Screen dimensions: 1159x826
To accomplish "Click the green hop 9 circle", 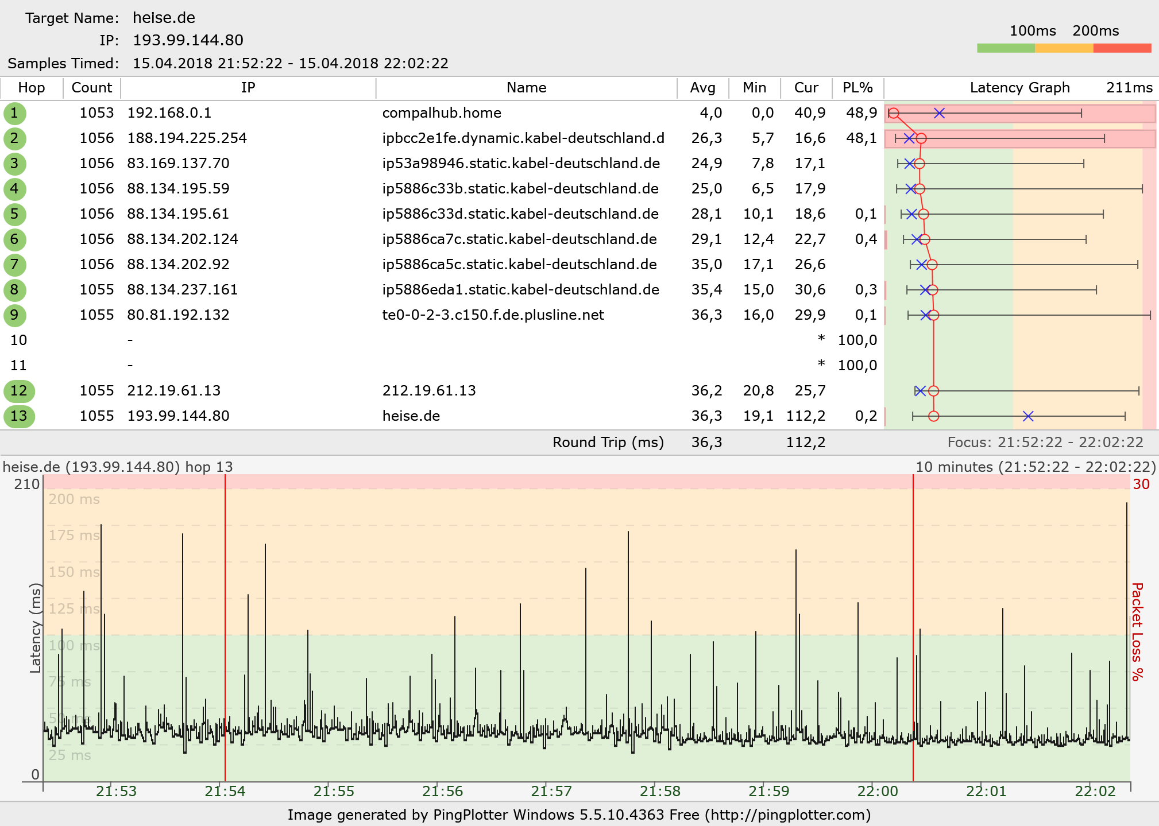I will pos(14,315).
